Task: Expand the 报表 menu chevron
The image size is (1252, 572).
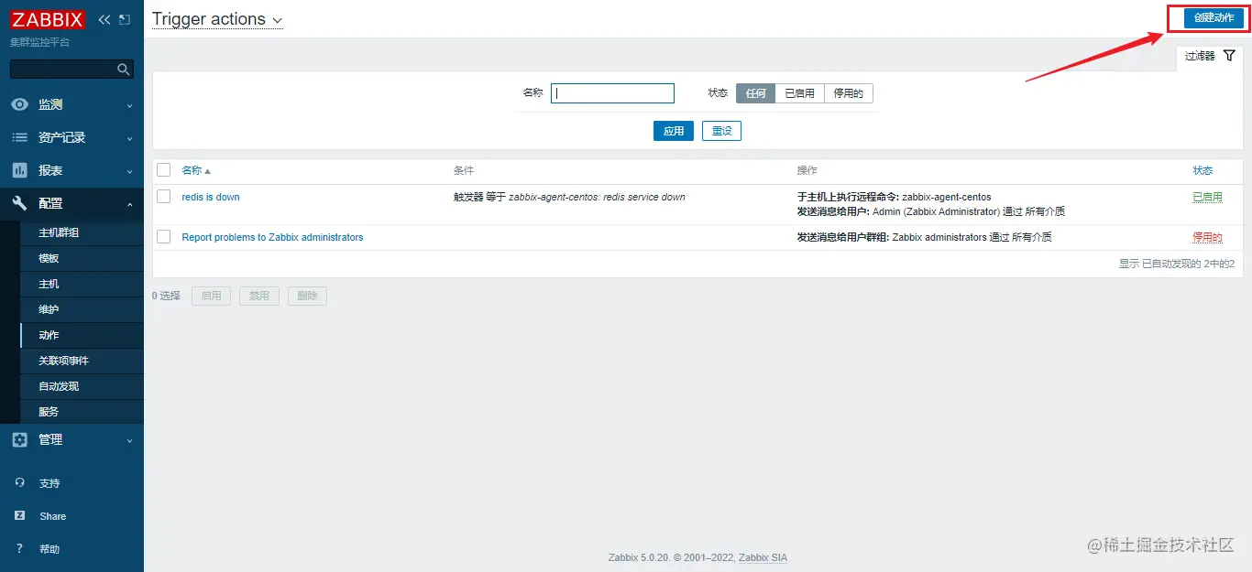Action: [x=129, y=171]
